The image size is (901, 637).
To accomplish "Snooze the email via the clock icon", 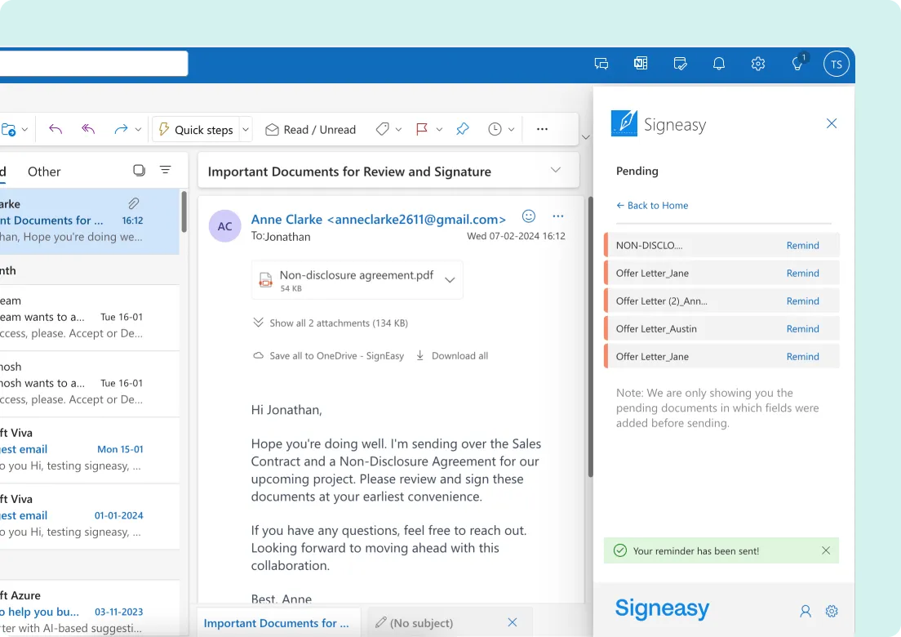I will [x=494, y=129].
